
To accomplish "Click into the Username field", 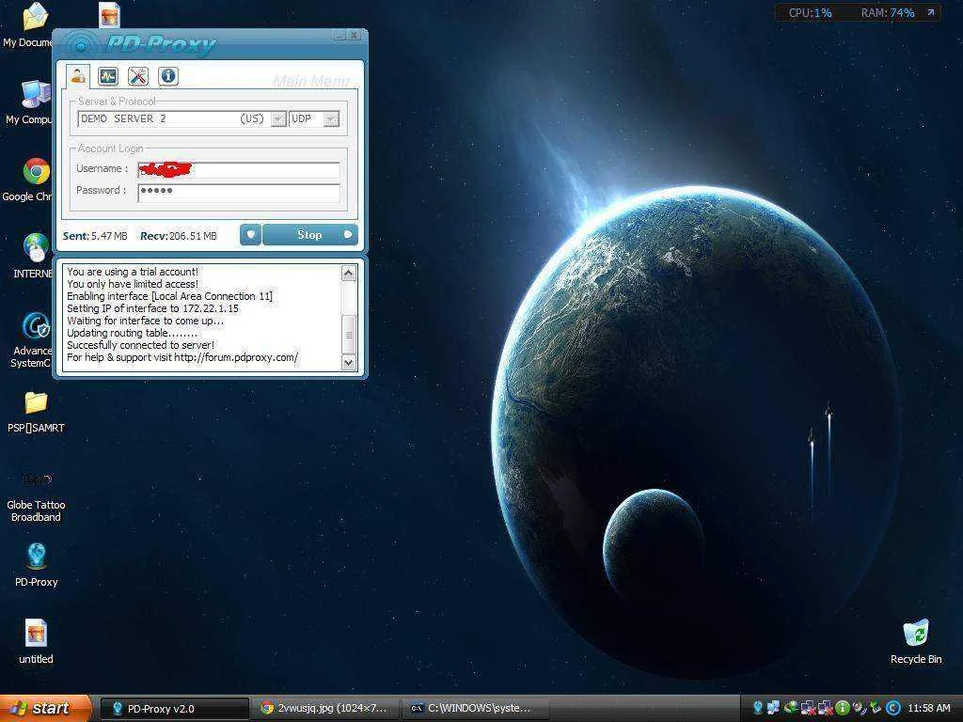I will (239, 170).
